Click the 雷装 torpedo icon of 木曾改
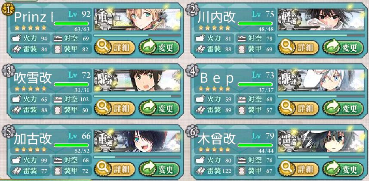The height and width of the screenshot is (181, 369). pos(200,170)
